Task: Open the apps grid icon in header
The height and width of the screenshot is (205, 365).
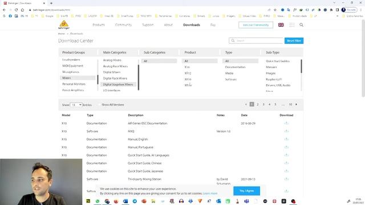Action: [291, 25]
